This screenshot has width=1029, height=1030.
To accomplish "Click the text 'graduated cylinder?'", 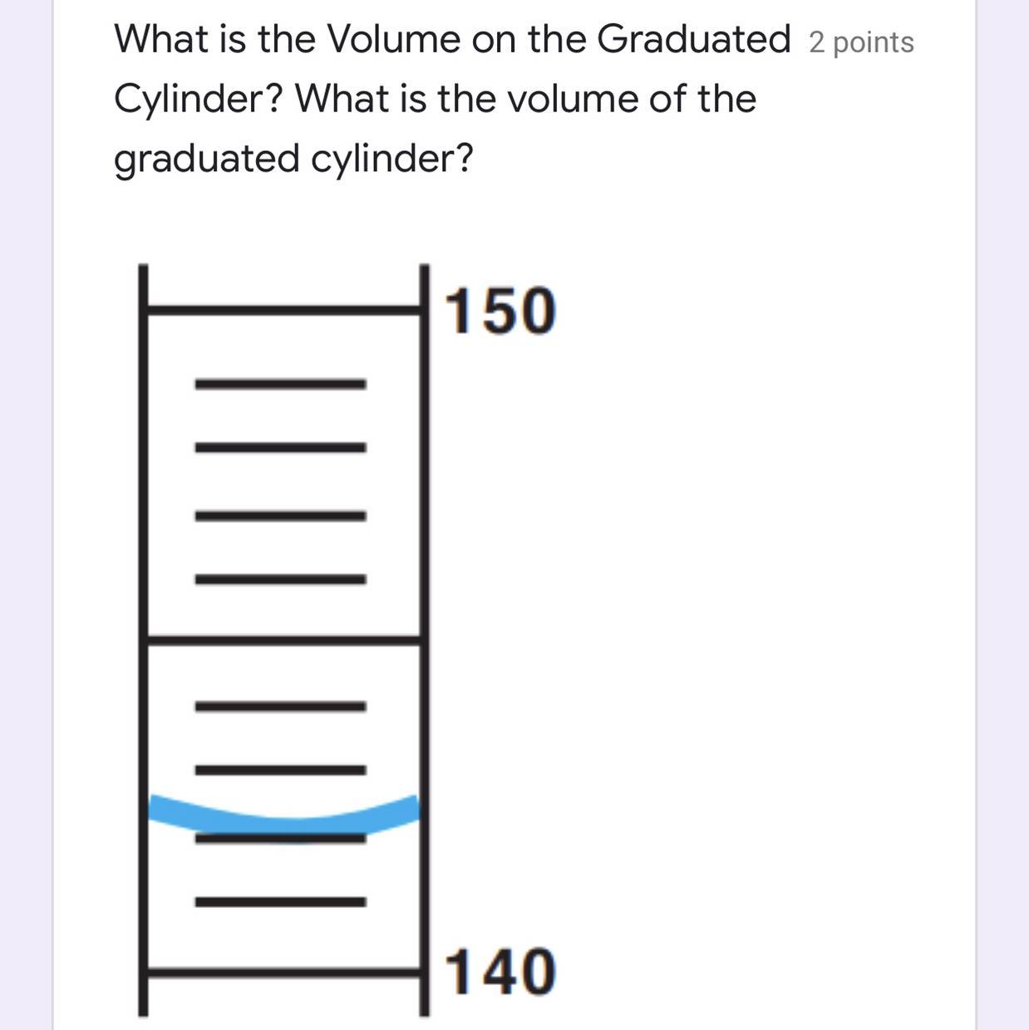I will 293,158.
